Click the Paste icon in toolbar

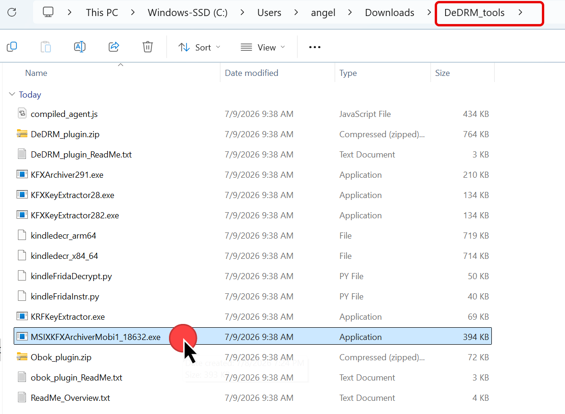(46, 47)
